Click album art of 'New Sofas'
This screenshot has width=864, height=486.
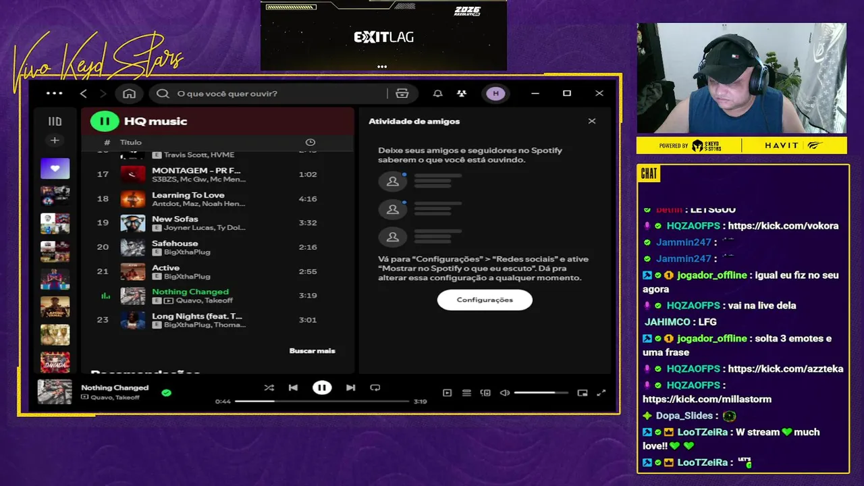click(133, 223)
